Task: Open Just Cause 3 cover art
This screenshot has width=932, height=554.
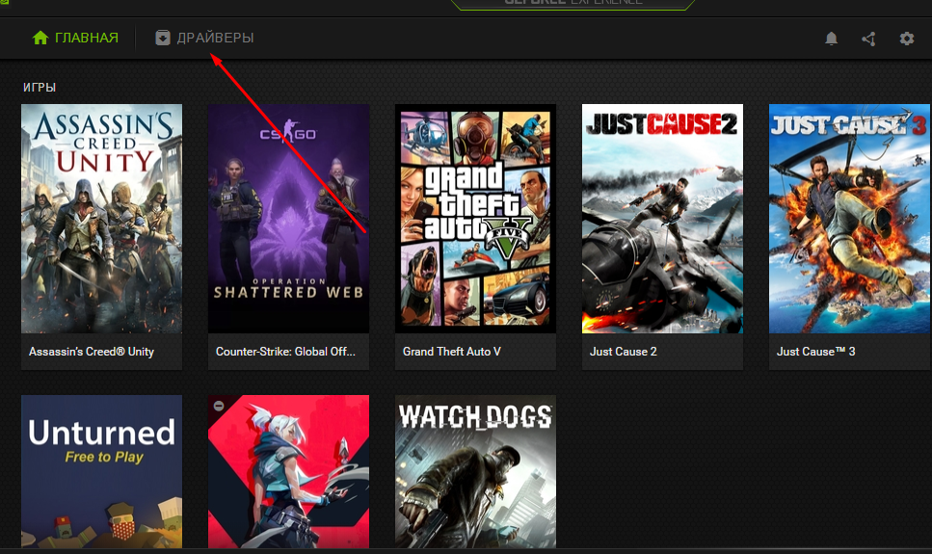Action: 850,219
